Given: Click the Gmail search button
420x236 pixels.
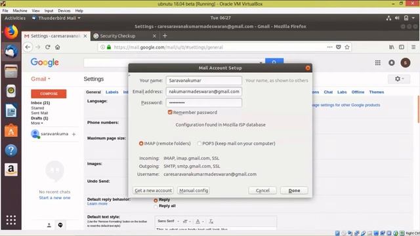Looking at the screenshot, I should pyautogui.click(x=274, y=61).
